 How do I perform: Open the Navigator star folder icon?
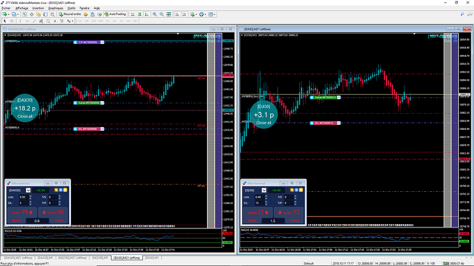pos(39,14)
